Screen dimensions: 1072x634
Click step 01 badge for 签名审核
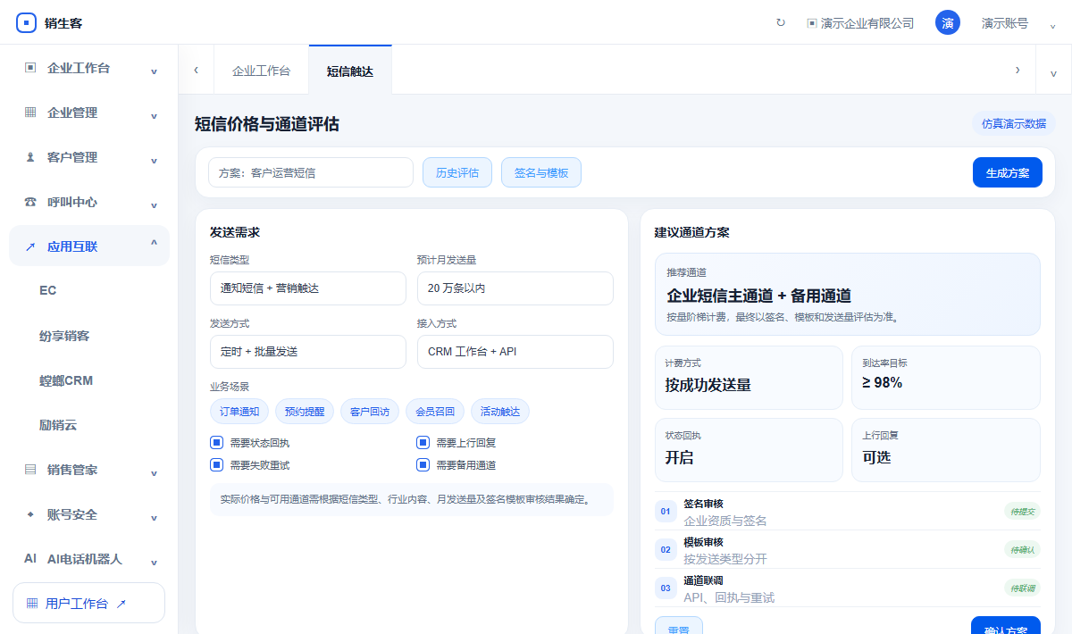pyautogui.click(x=666, y=512)
